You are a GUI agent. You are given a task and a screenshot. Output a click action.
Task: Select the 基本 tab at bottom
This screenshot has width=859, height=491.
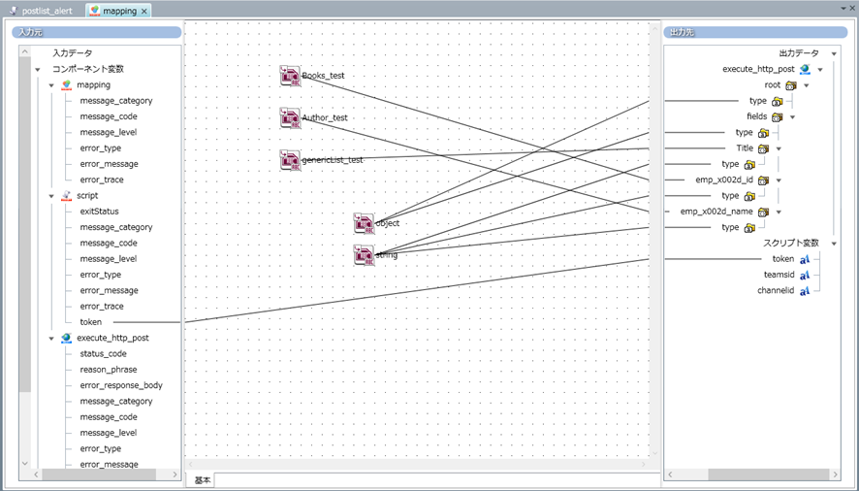click(203, 480)
